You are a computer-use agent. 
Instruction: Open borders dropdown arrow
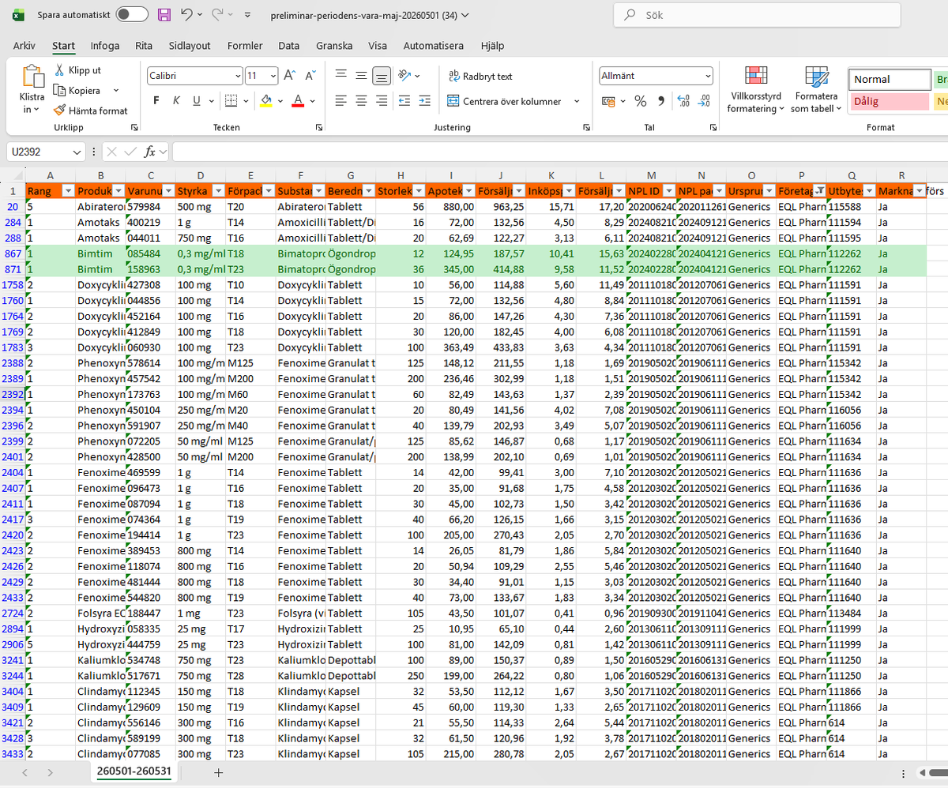pyautogui.click(x=246, y=101)
